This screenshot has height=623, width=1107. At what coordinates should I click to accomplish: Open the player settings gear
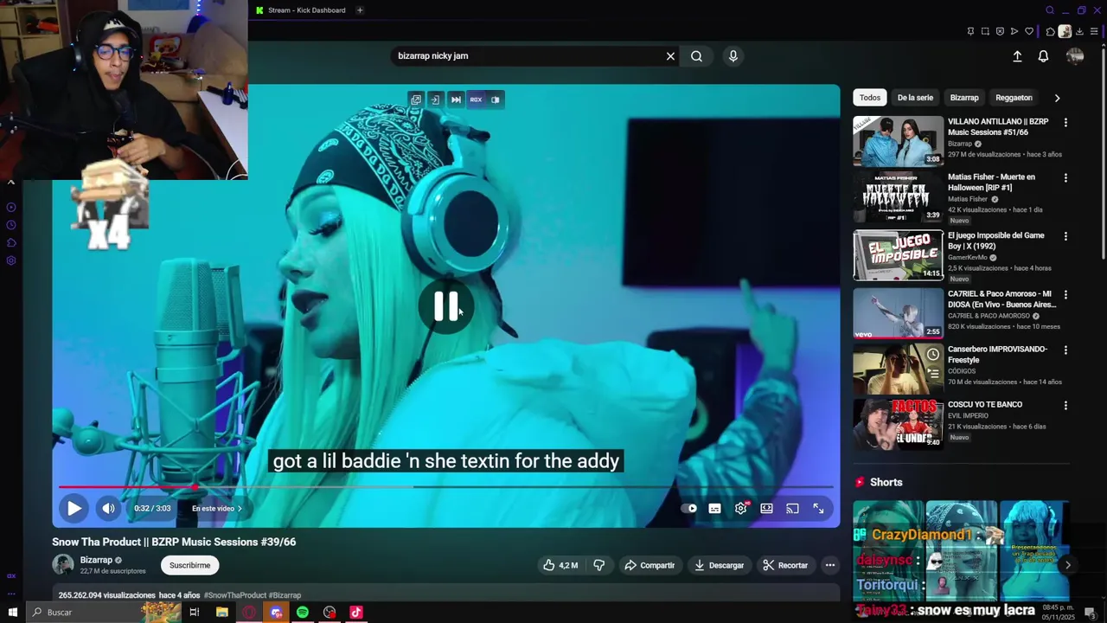pos(741,509)
